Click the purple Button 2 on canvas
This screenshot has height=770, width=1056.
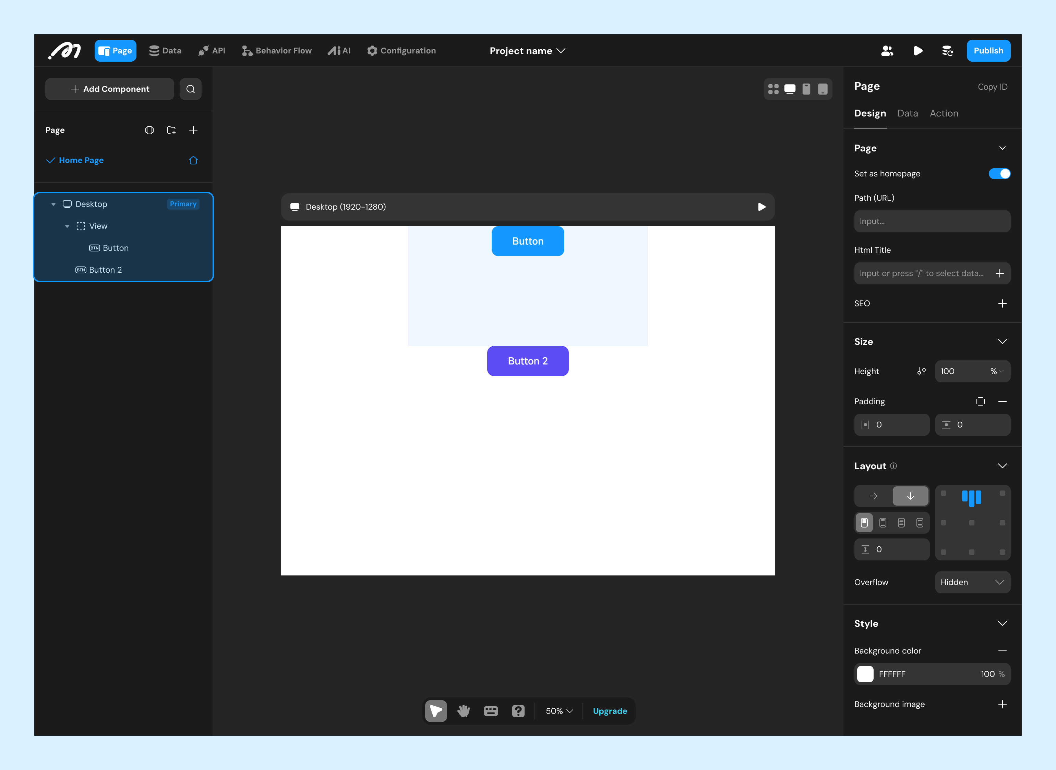[528, 361]
